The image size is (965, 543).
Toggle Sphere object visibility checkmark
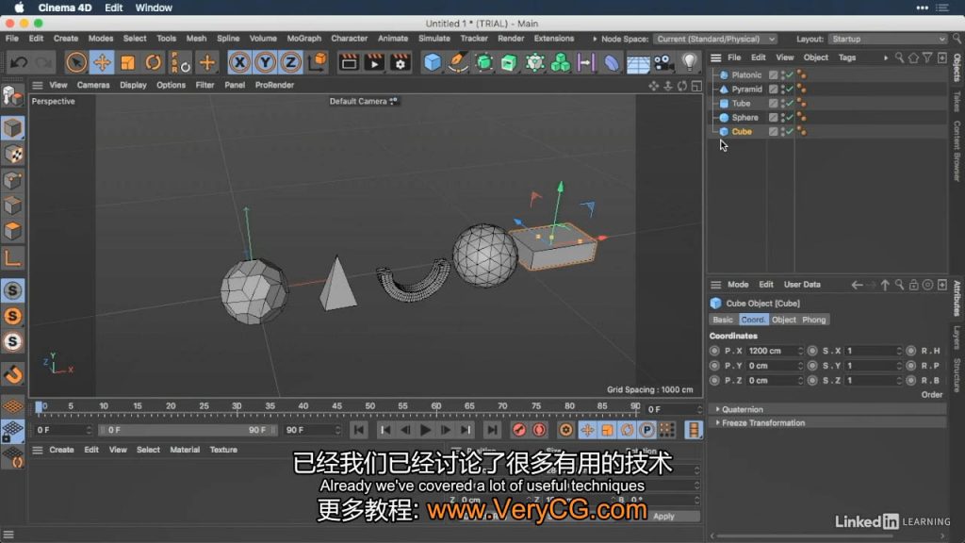[789, 118]
